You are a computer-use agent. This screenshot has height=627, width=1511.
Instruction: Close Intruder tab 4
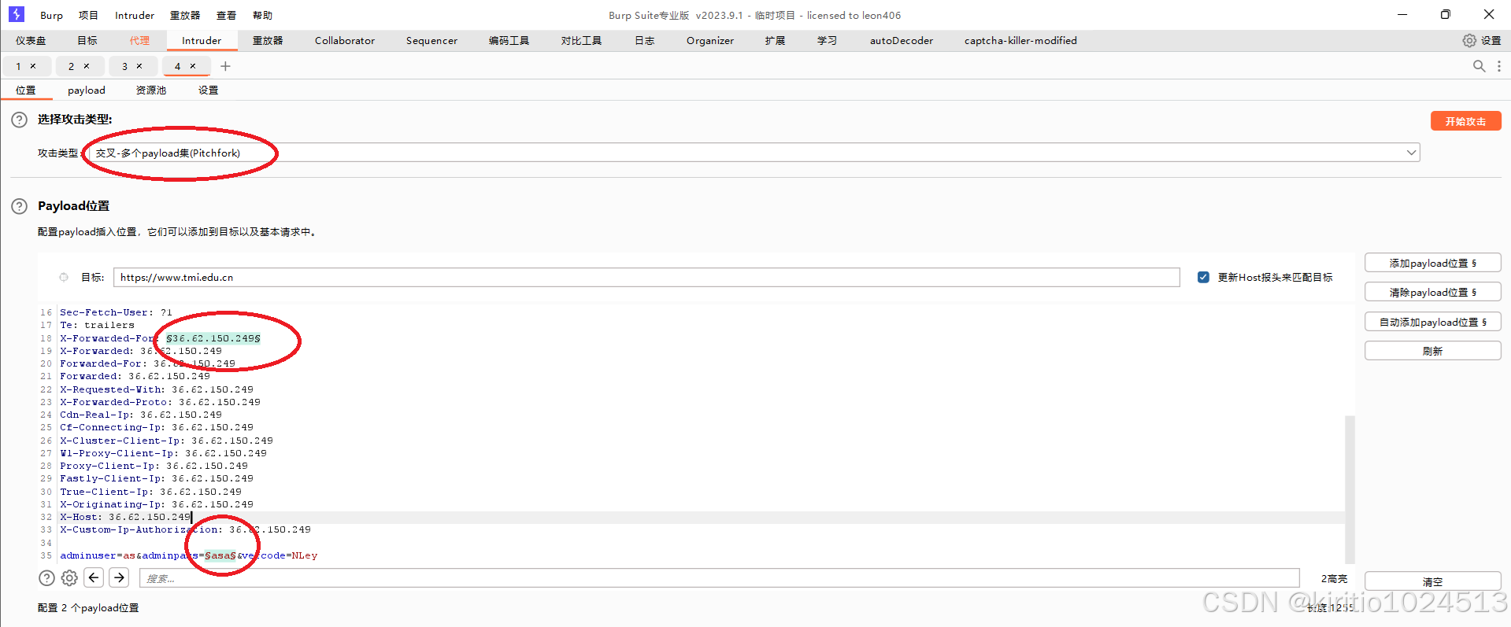(x=193, y=66)
